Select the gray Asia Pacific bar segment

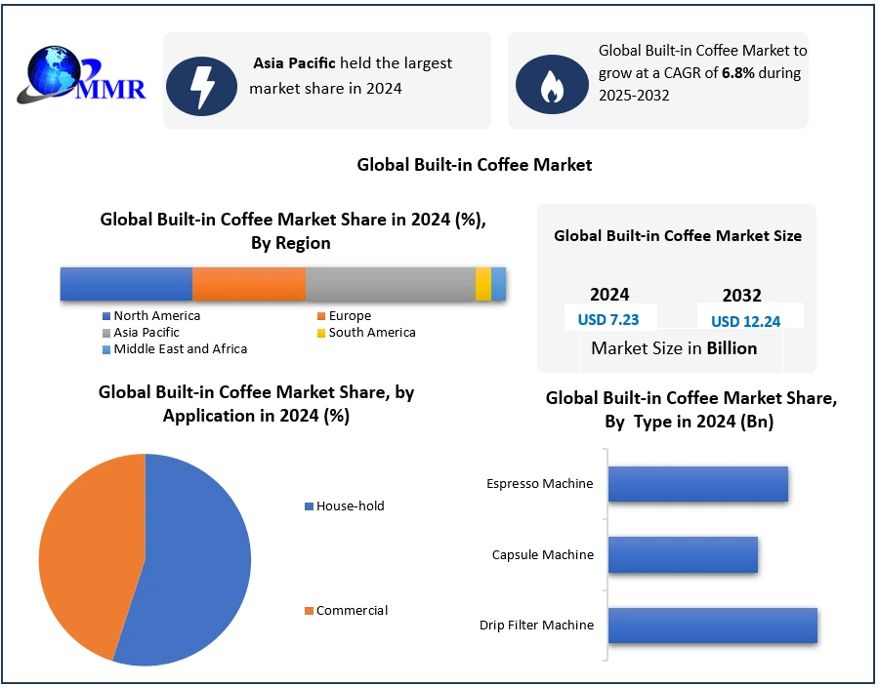click(390, 284)
